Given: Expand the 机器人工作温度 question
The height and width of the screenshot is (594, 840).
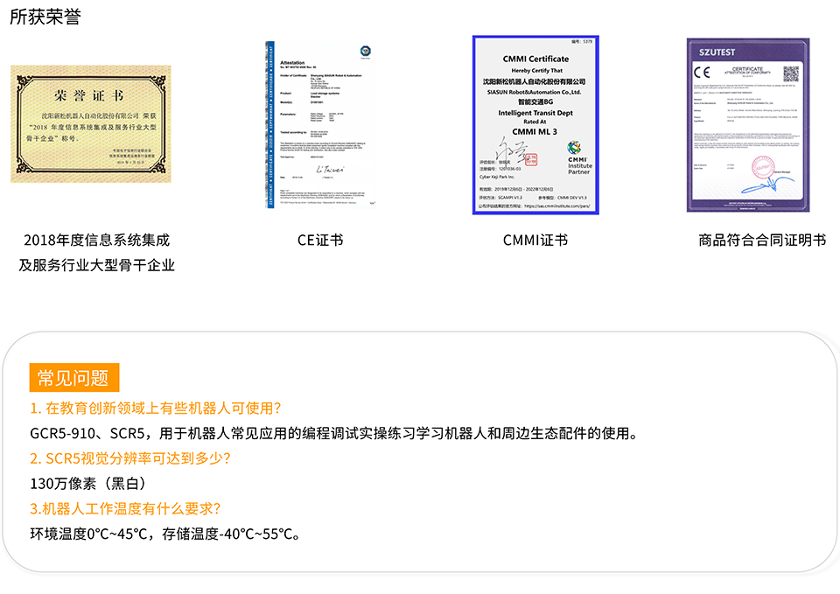Looking at the screenshot, I should 125,508.
